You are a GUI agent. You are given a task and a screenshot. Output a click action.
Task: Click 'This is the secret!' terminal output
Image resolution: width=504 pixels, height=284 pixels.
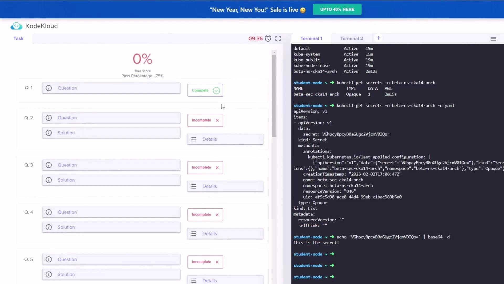(316, 243)
